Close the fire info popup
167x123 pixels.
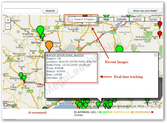pos(155,55)
